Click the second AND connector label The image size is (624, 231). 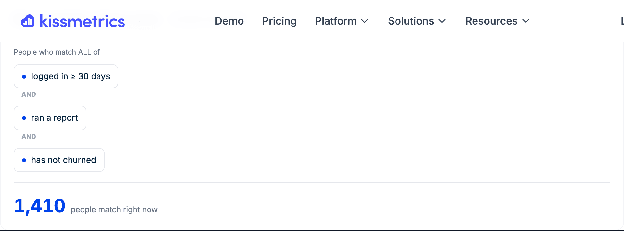pyautogui.click(x=29, y=137)
